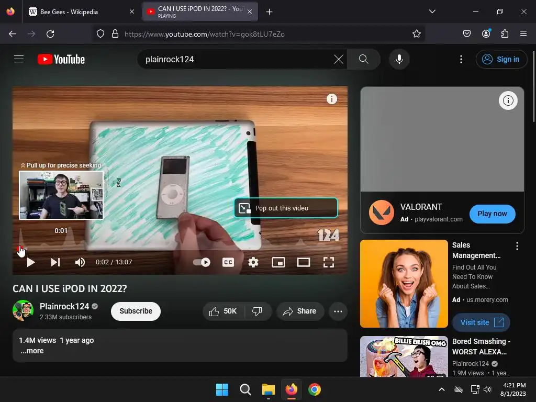The width and height of the screenshot is (536, 402).
Task: Open the extensions puzzle icon
Action: point(505,34)
